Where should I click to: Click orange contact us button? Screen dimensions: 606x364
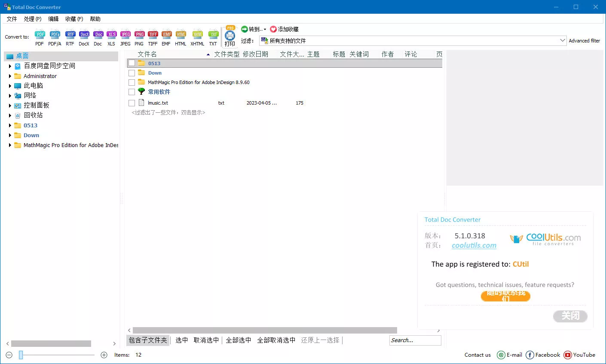click(x=505, y=296)
